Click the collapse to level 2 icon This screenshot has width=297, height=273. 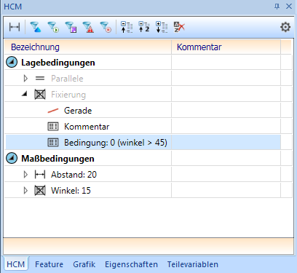[144, 27]
